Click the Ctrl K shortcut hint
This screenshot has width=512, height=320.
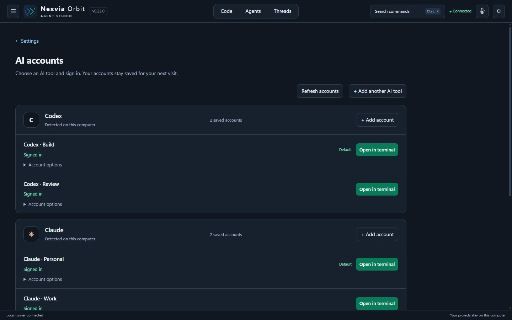point(433,11)
